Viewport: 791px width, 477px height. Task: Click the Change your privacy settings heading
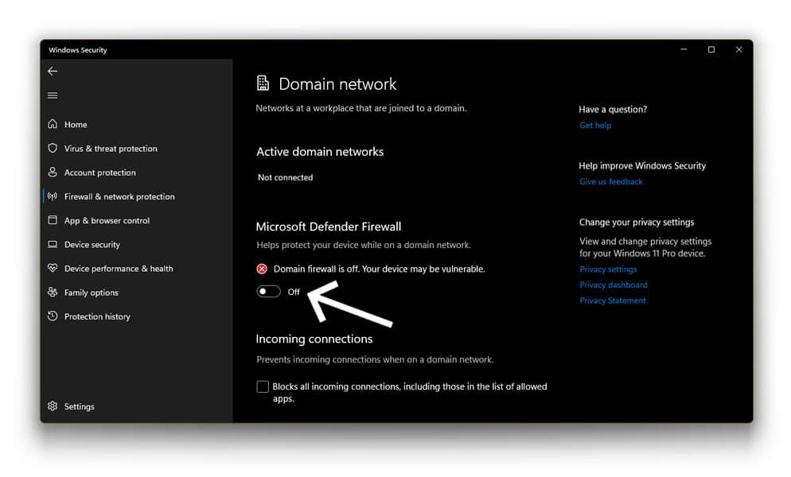[x=637, y=223]
